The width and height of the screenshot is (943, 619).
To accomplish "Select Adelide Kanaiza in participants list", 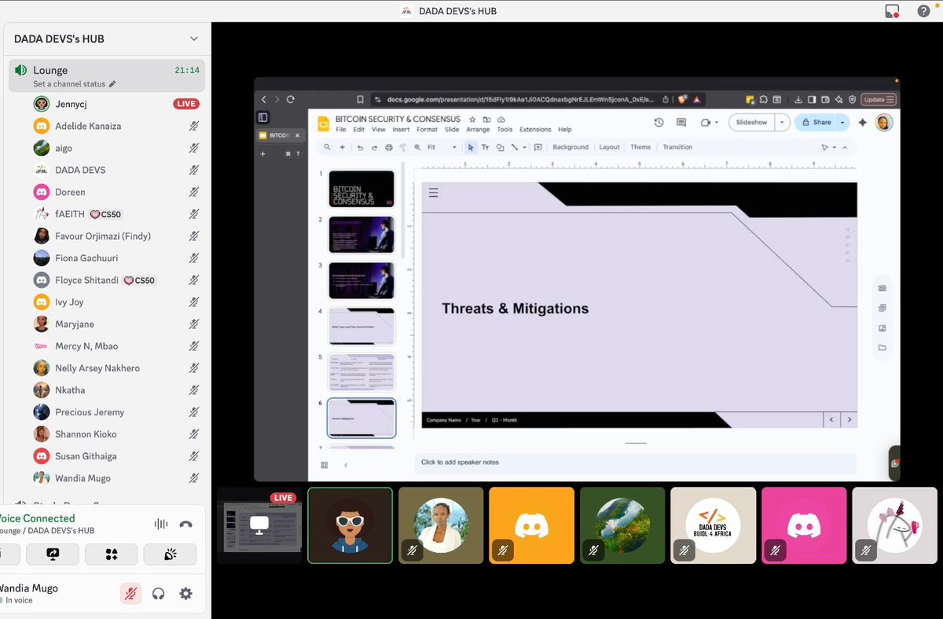I will click(x=107, y=126).
